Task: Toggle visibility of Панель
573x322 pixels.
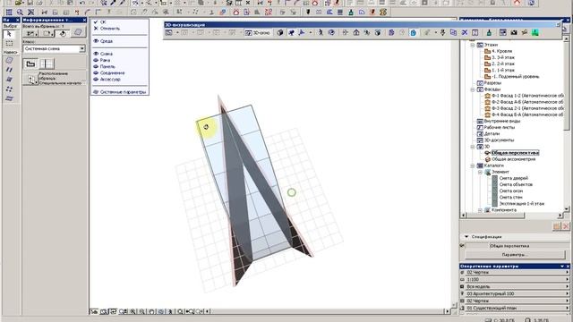Action: 96,66
